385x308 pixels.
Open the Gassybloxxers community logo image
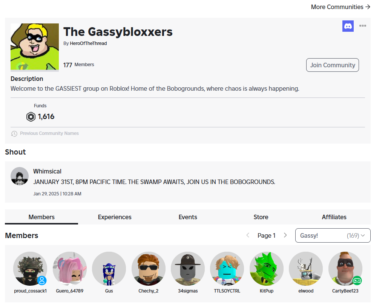point(35,47)
